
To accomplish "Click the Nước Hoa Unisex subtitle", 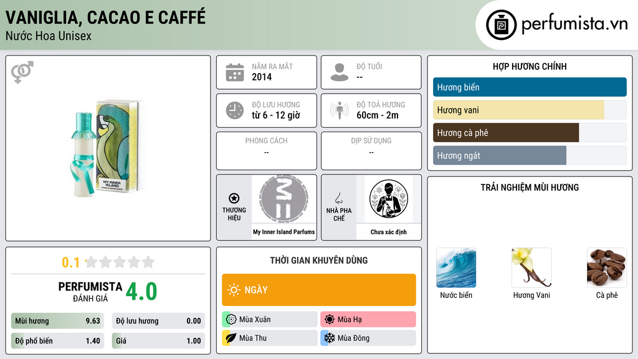I will click(49, 36).
